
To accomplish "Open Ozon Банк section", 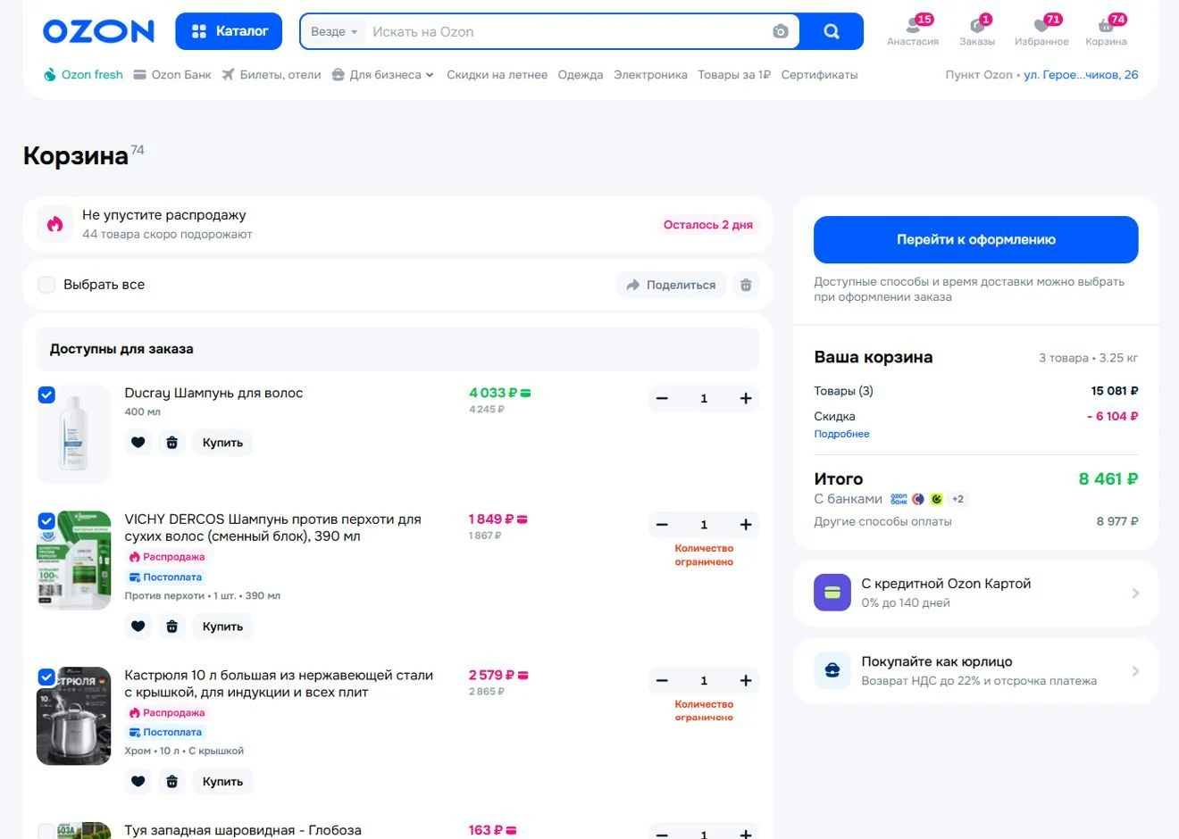I will pos(172,75).
